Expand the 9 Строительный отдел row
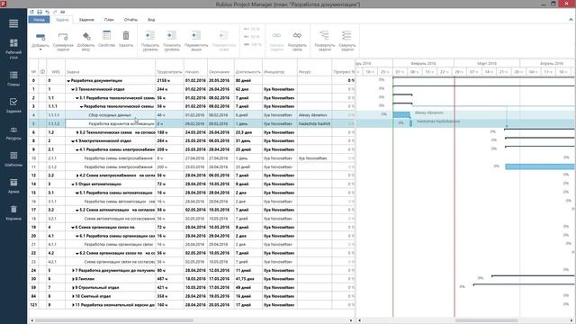Image resolution: width=576 pixels, height=324 pixels. (x=73, y=288)
